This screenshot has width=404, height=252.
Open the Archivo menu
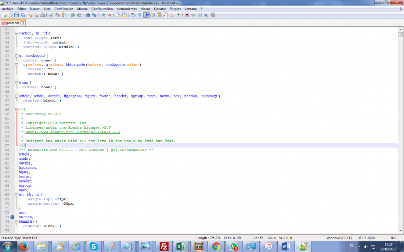tap(8, 9)
